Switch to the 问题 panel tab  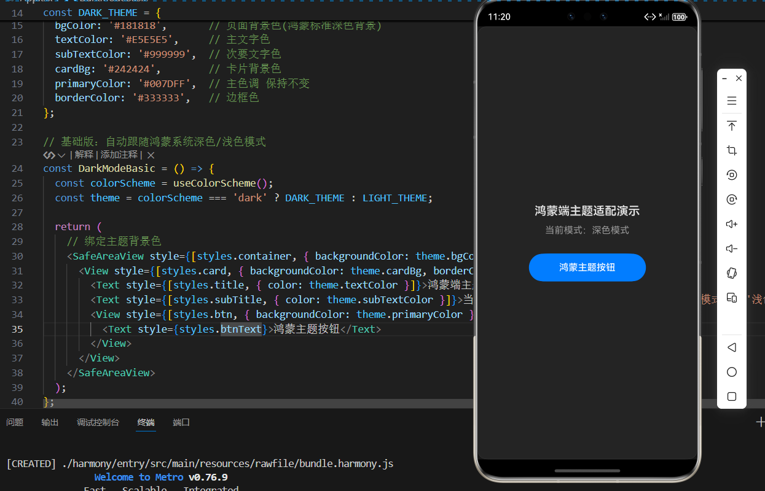pos(15,422)
